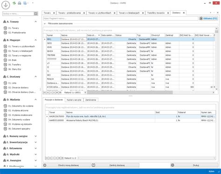The image size is (221, 174).
Task: Expand the 'Filtrowanie zaawansowane' disclosure arrow
Action: coord(45,24)
